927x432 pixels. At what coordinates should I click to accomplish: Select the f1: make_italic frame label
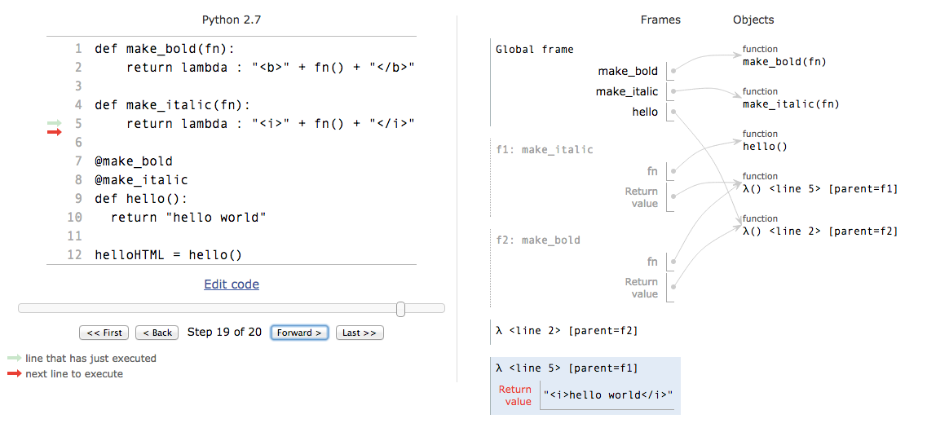pyautogui.click(x=545, y=150)
